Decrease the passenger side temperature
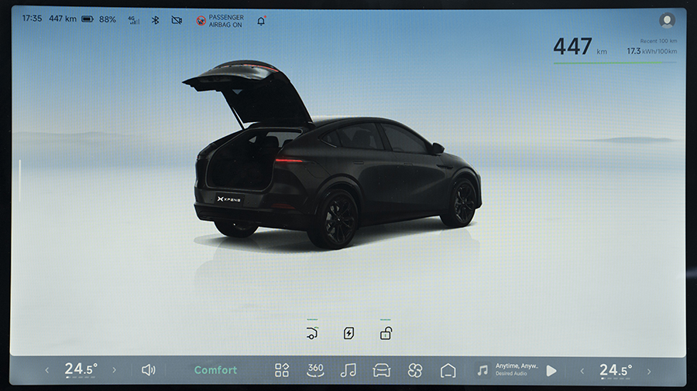697x391 pixels. pyautogui.click(x=582, y=370)
